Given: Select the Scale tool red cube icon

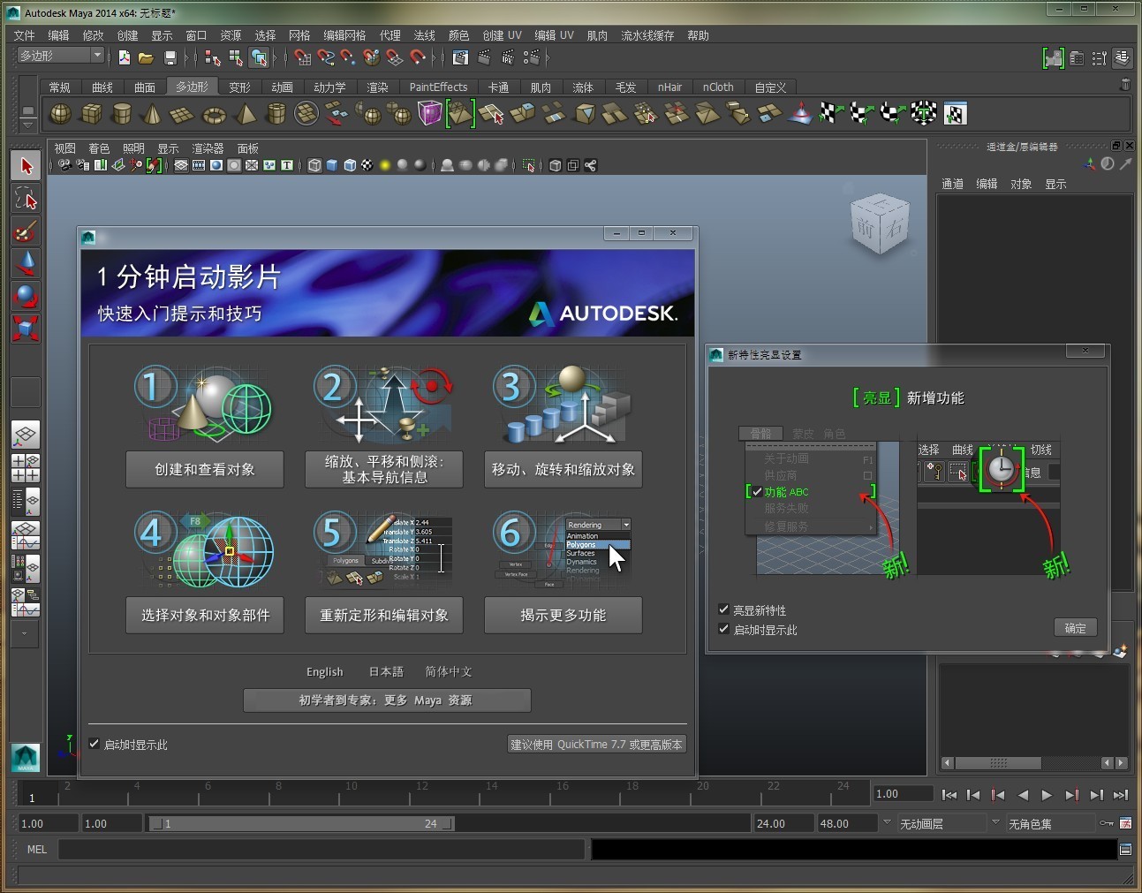Looking at the screenshot, I should click(x=26, y=328).
